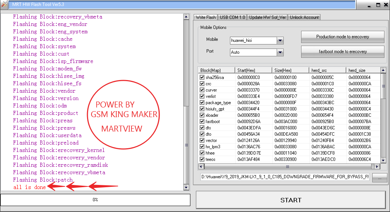The height and width of the screenshot is (212, 390).
Task: Open the USB COM 1.0 tab
Action: coord(232,17)
